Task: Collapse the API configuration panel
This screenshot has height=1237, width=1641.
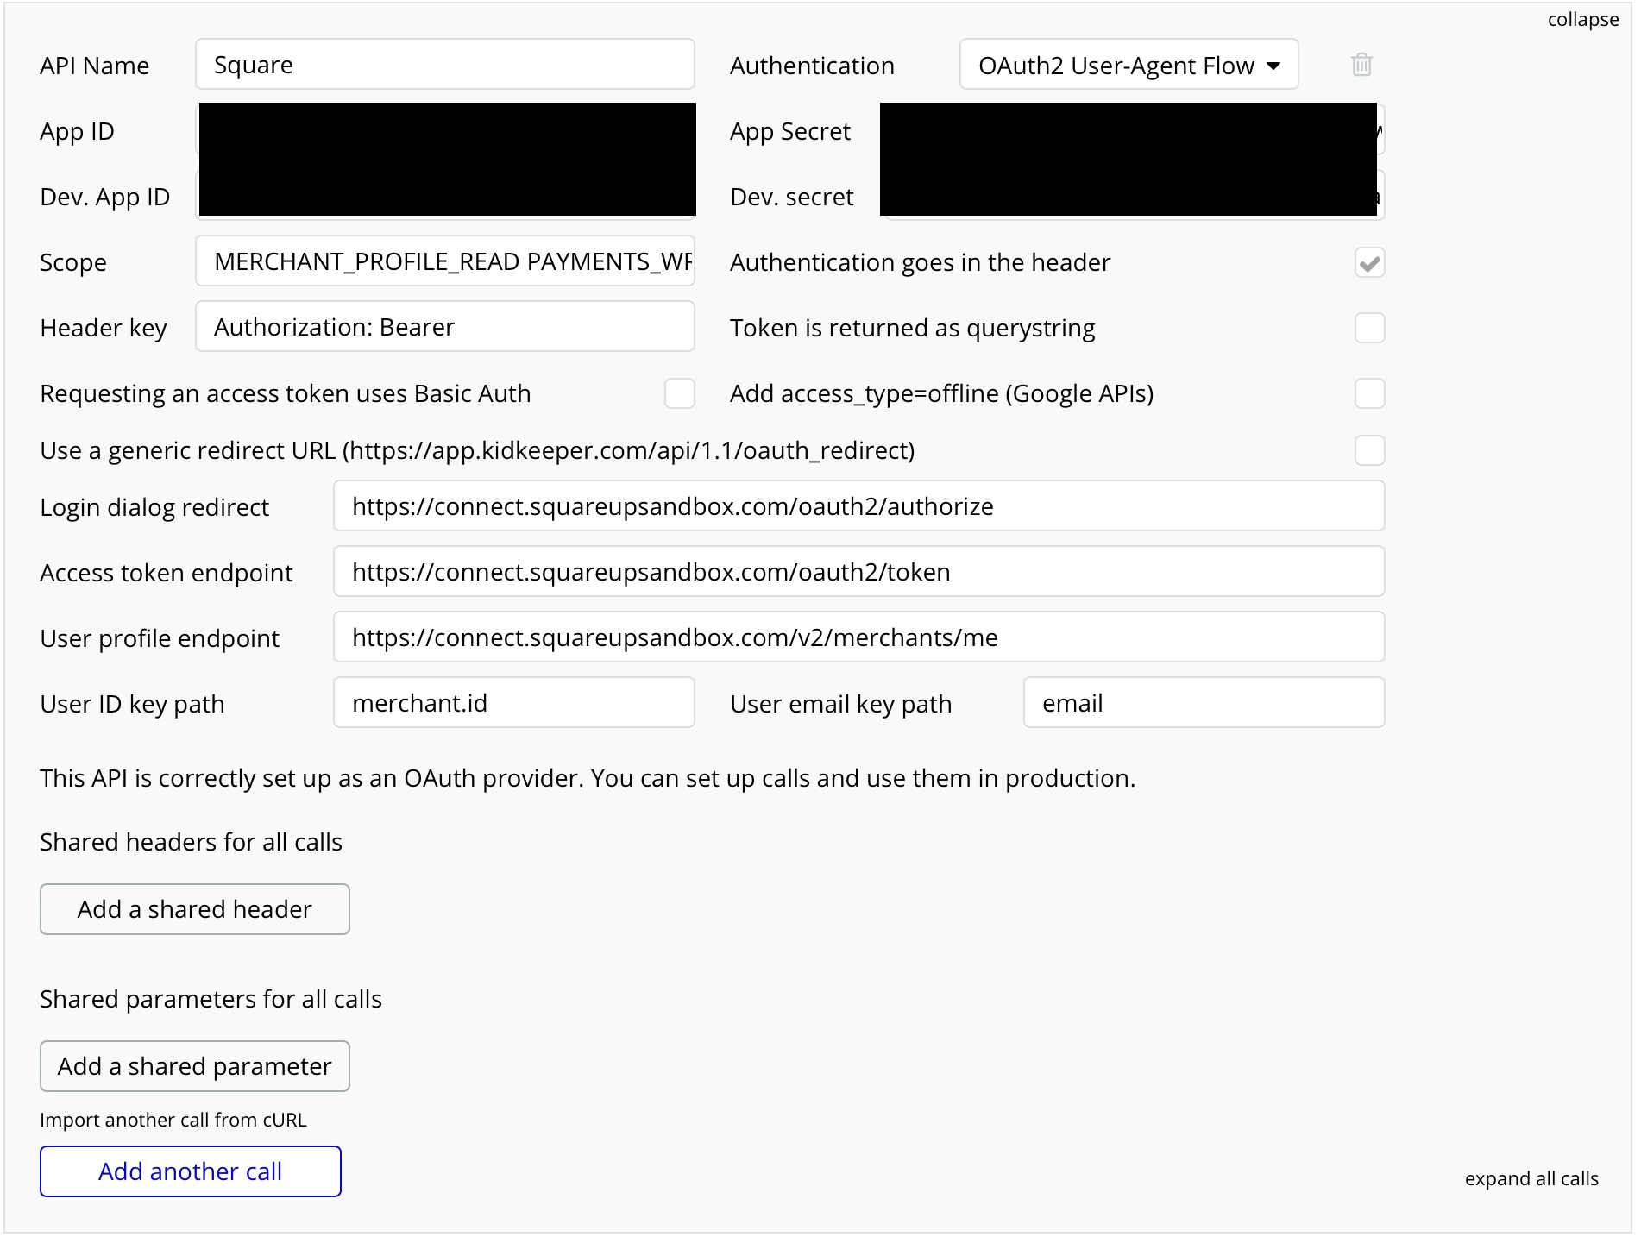Action: click(1582, 20)
